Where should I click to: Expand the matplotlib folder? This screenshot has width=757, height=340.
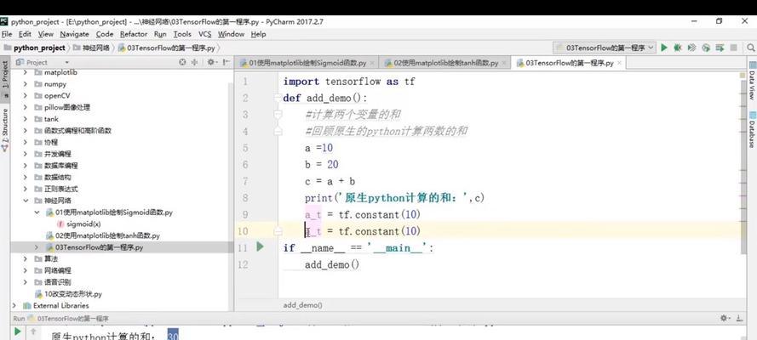pyautogui.click(x=25, y=72)
